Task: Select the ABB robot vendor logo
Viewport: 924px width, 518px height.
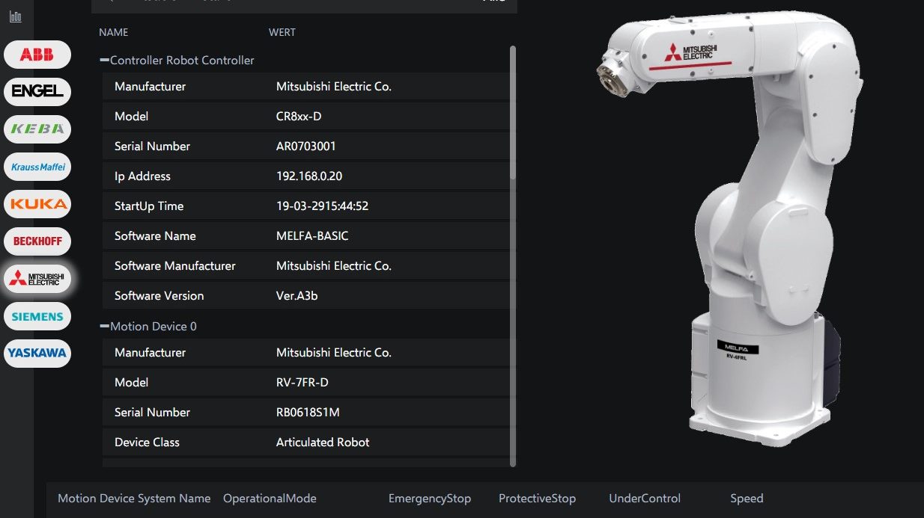Action: [x=37, y=54]
